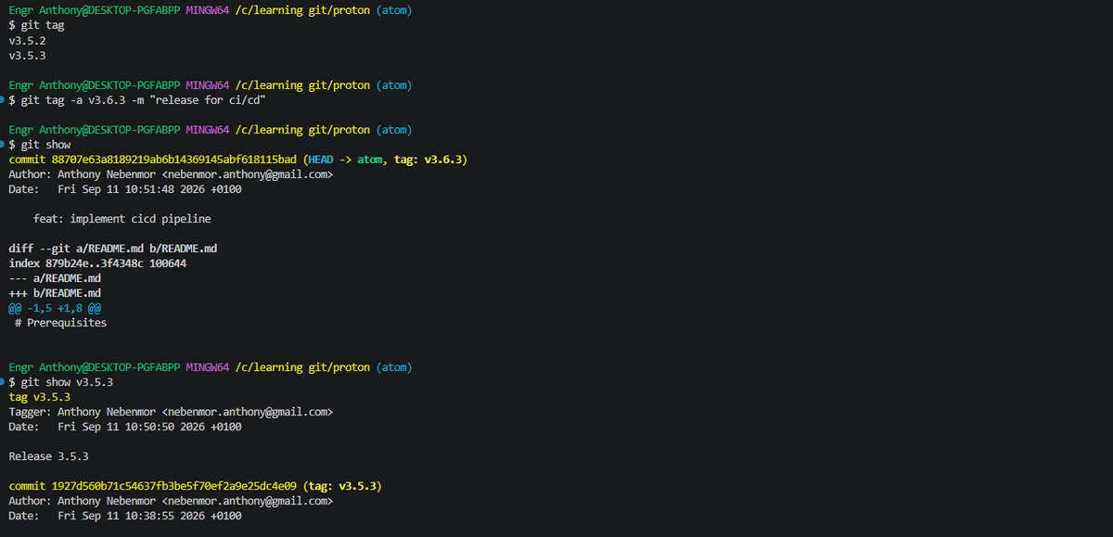Click the yellow 'tag v3.5.3' output line
The image size is (1113, 537).
click(39, 397)
